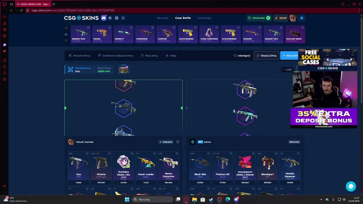363x204 pixels.
Task: Open Opera sidebar history clock icon
Action: click(5, 67)
